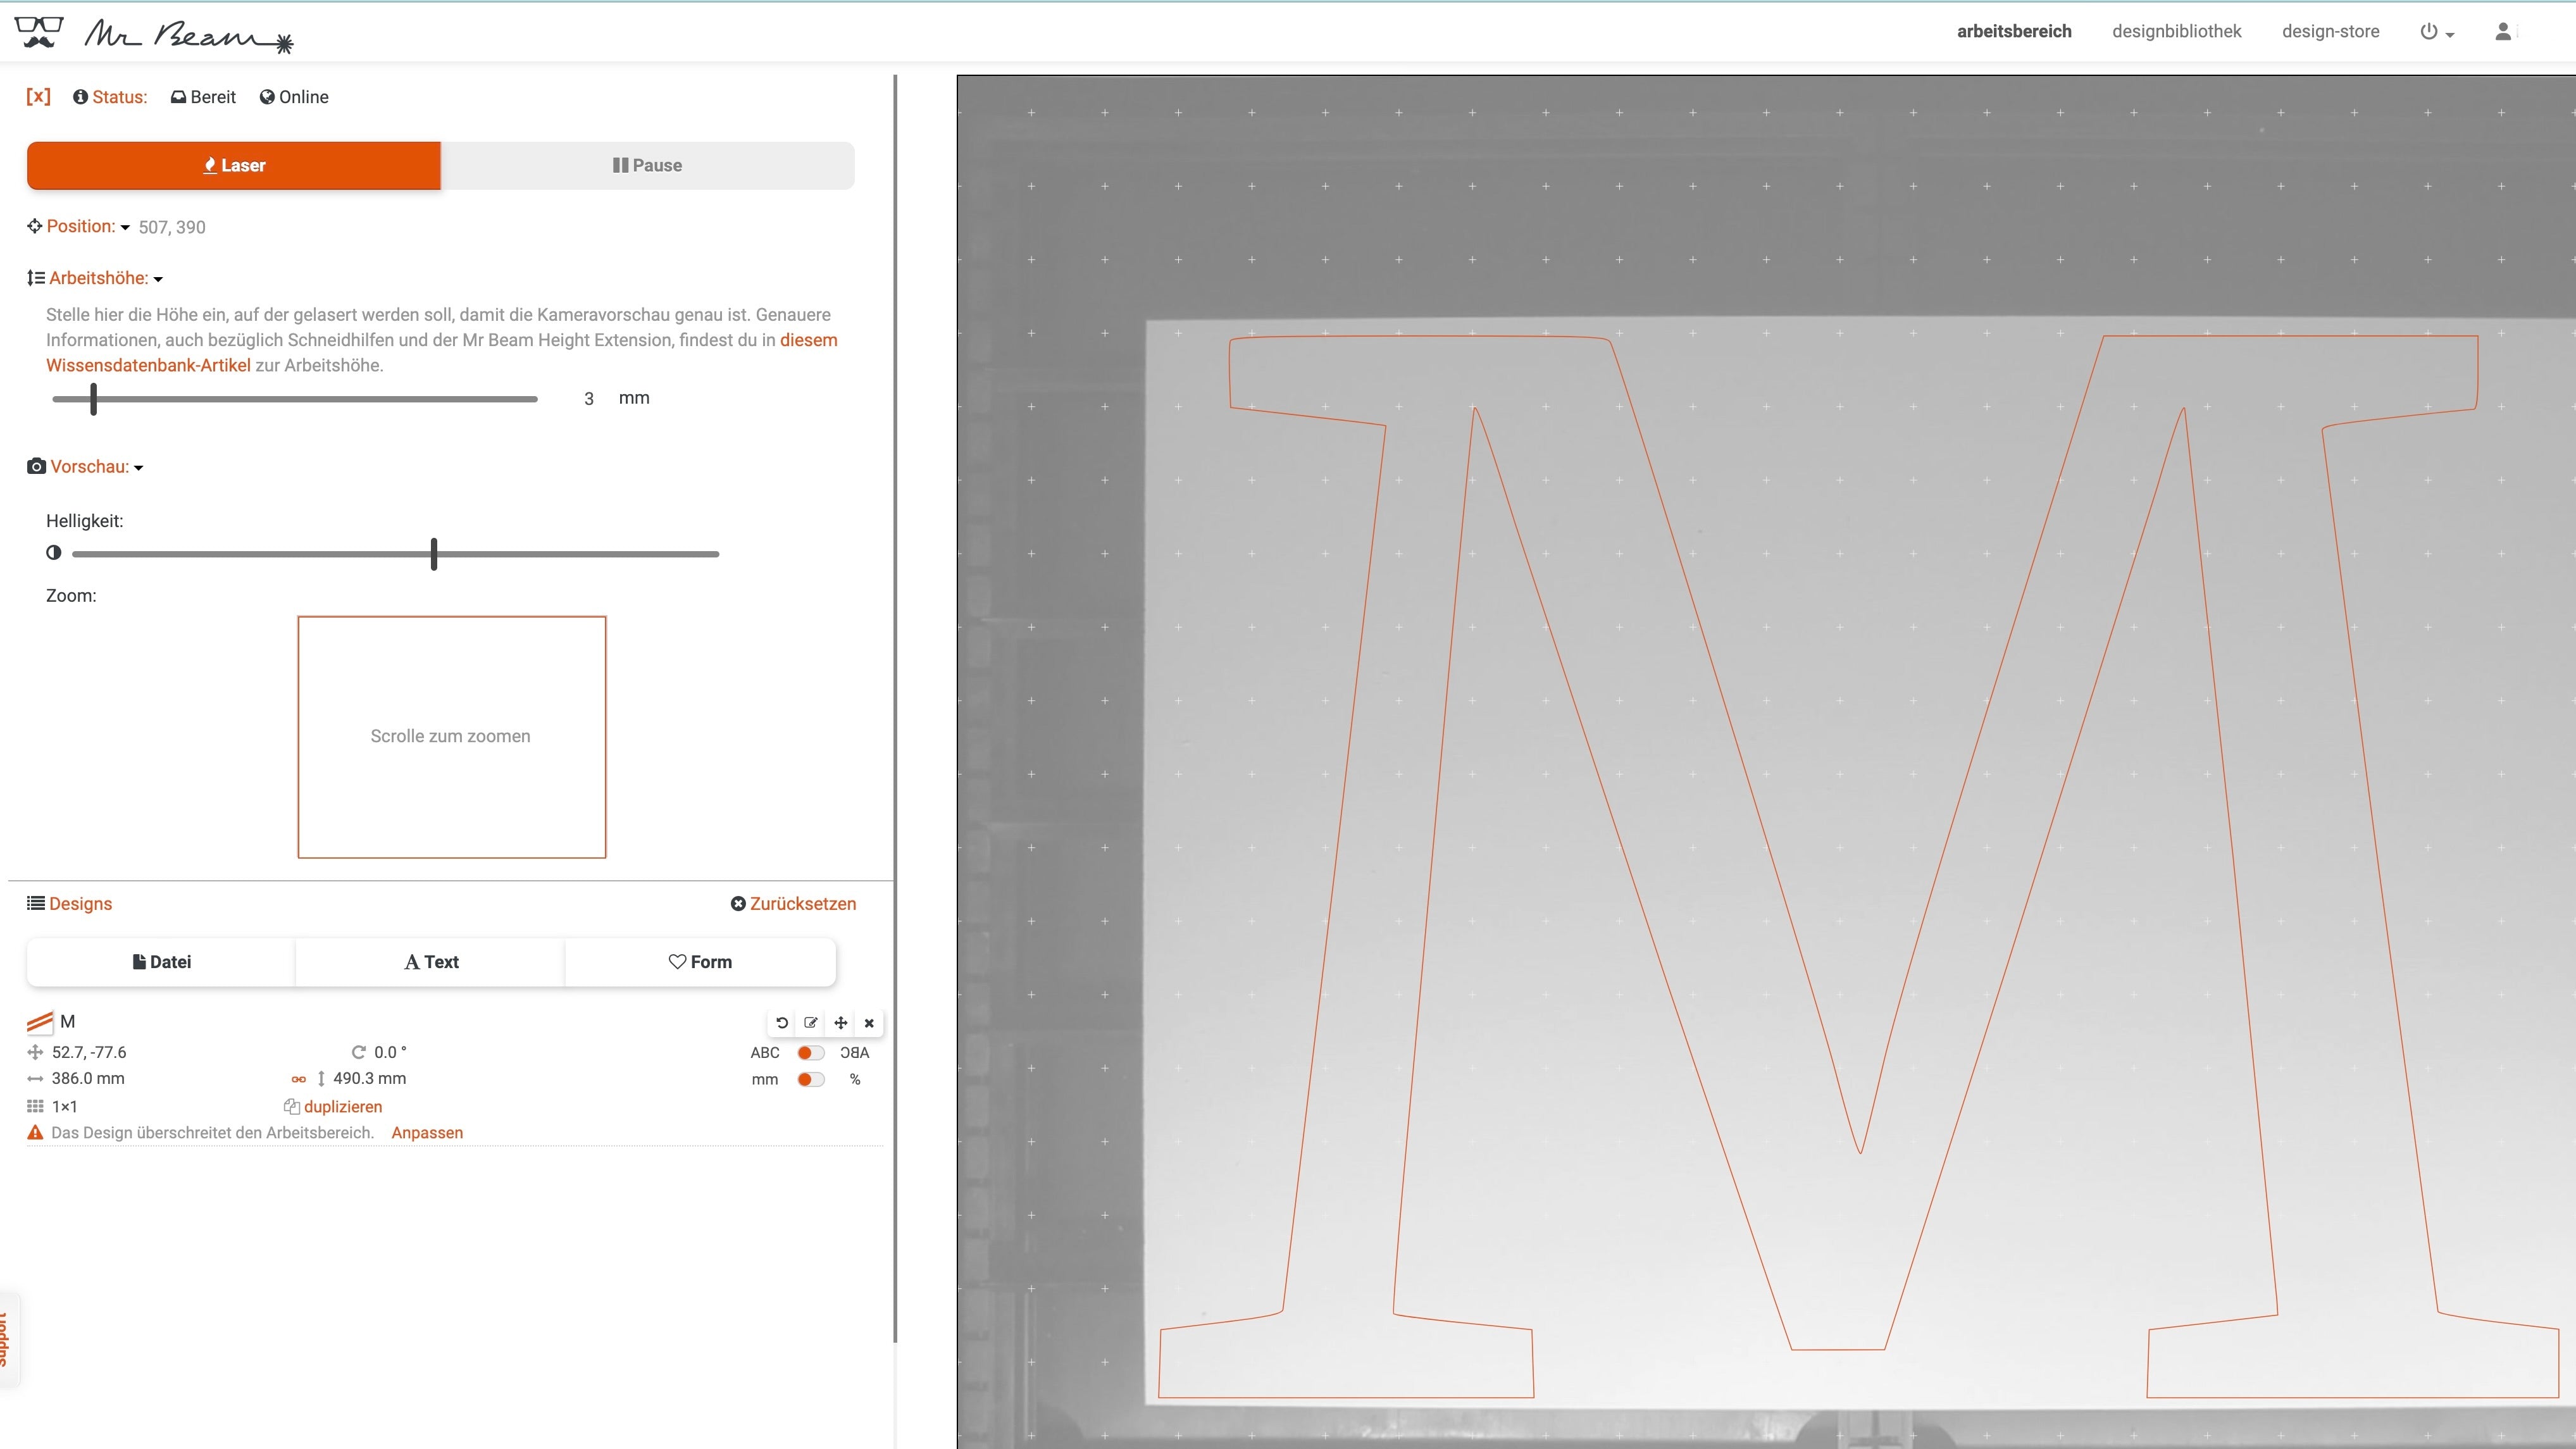Select the Form tab
The image size is (2576, 1449).
click(702, 961)
